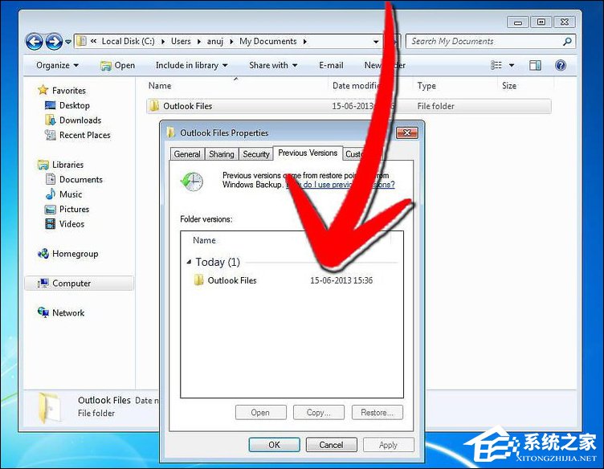Screen dimensions: 604x469
Task: Click the search magnifier icon
Action: pyautogui.click(x=567, y=41)
